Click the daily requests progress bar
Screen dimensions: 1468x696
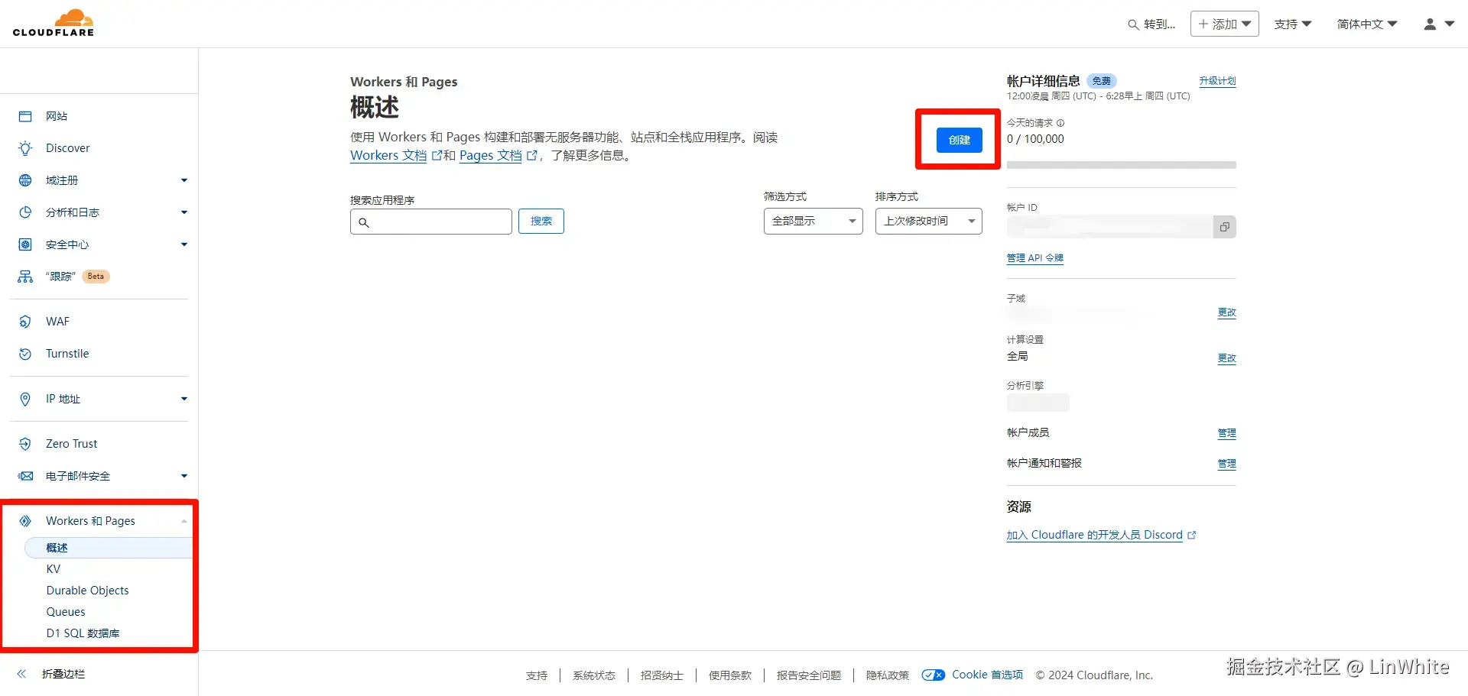[x=1122, y=164]
